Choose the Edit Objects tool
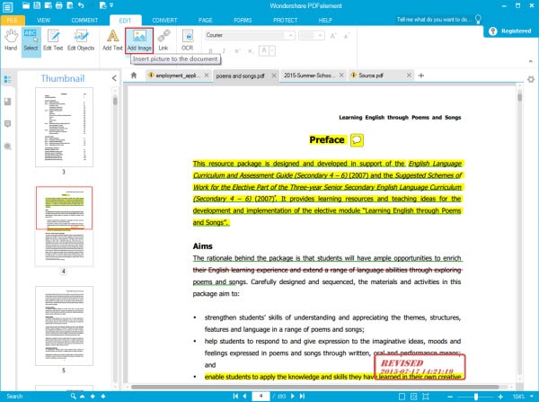Viewport: 539px width, 402px height. (x=81, y=40)
